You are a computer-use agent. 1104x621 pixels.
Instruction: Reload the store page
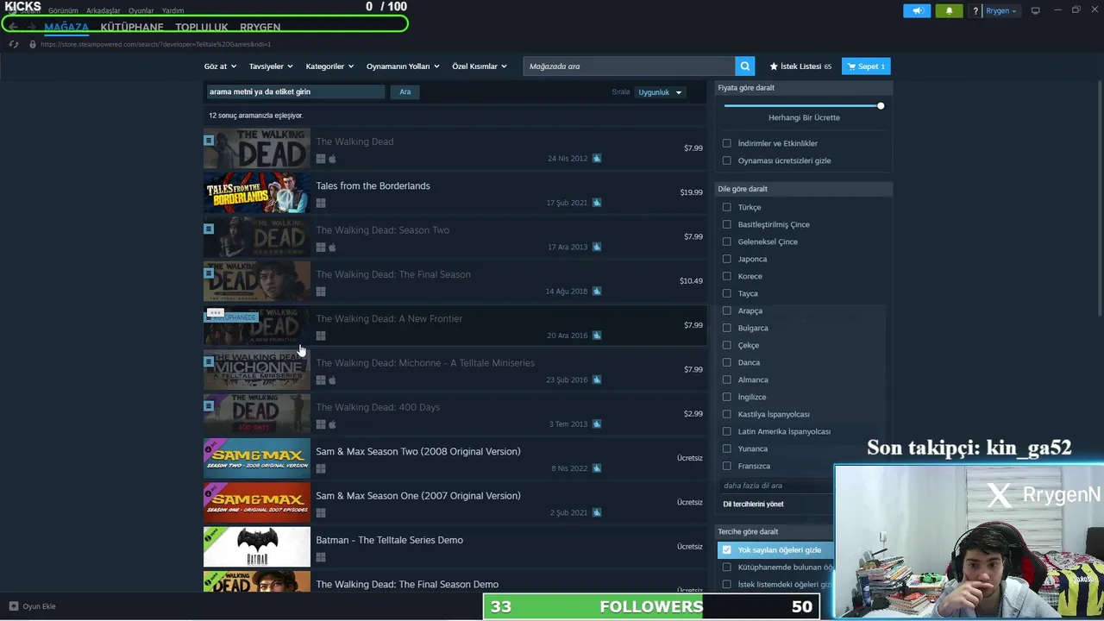click(x=14, y=44)
